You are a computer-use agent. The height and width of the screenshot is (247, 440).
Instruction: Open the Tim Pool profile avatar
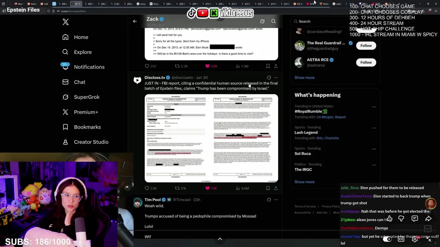point(137,202)
